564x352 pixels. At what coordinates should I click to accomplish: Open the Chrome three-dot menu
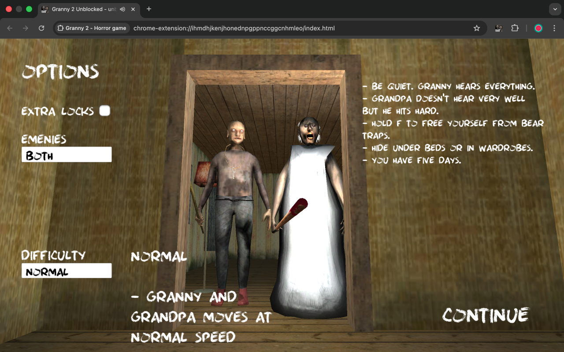click(554, 28)
